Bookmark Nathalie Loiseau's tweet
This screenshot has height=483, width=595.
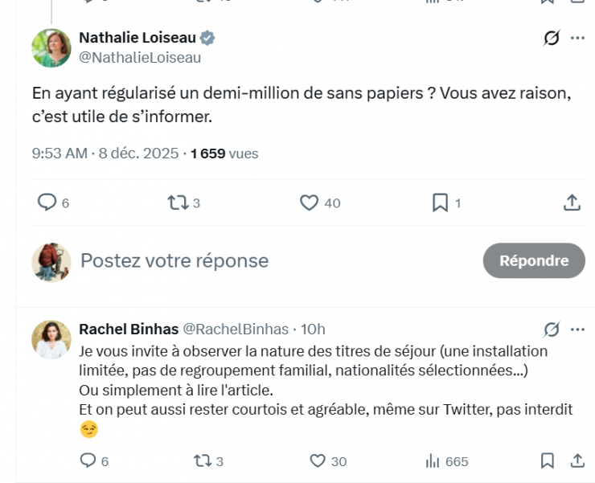click(440, 203)
